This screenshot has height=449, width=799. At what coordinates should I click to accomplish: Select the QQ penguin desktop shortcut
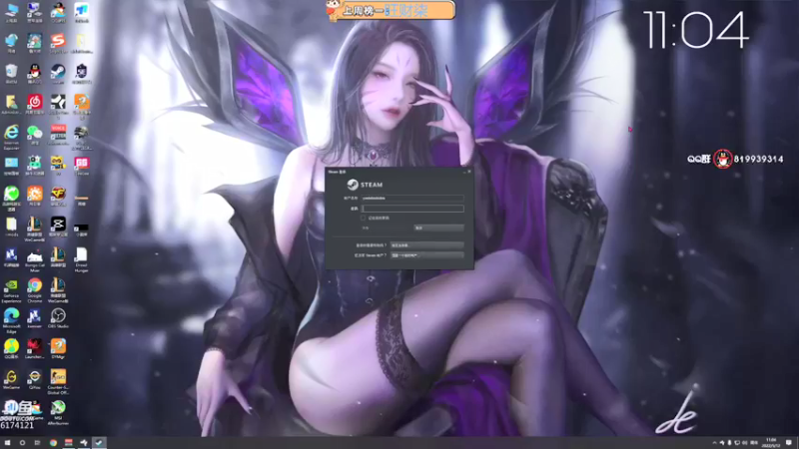35,73
